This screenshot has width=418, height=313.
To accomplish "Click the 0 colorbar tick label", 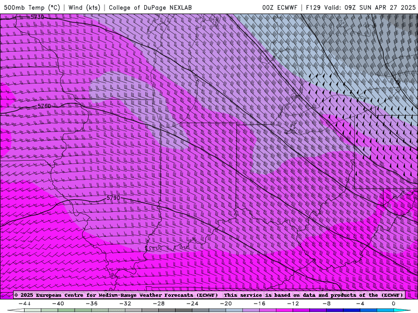I will coord(394,304).
